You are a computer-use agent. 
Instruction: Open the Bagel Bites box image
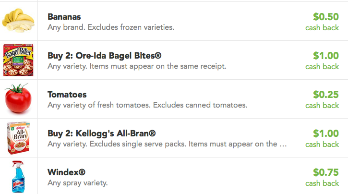click(x=18, y=60)
